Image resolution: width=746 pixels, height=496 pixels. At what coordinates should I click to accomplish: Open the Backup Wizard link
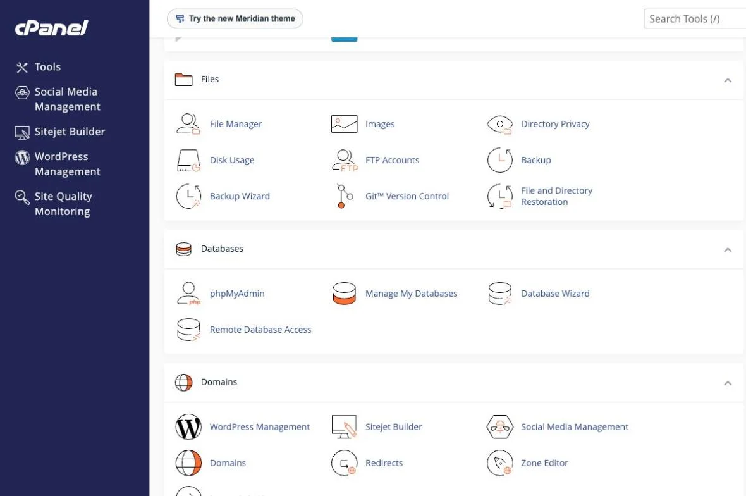(x=240, y=196)
